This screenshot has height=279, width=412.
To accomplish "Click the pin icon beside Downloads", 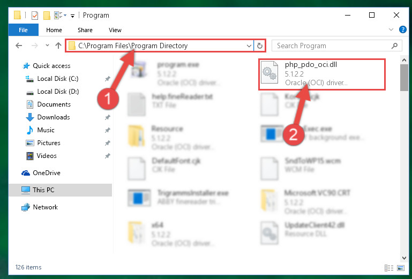I will click(x=108, y=117).
